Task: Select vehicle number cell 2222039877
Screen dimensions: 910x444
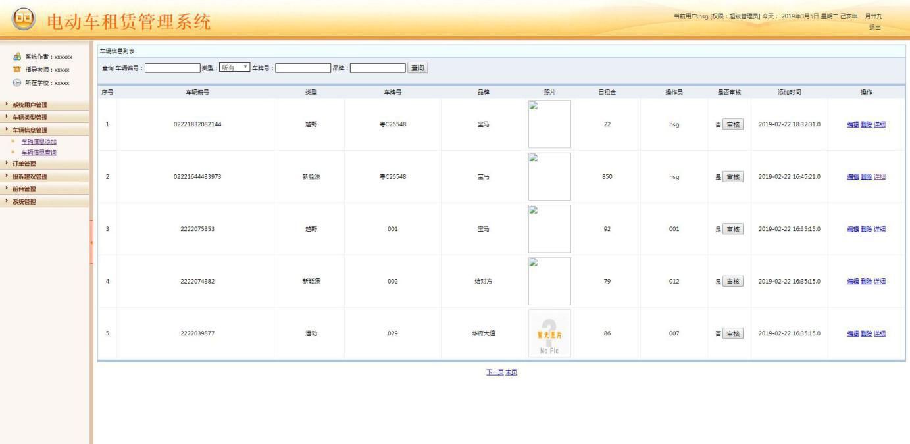Action: 197,333
